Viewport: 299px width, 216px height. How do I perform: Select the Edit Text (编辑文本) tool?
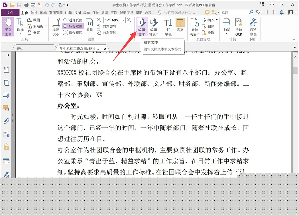tap(141, 27)
